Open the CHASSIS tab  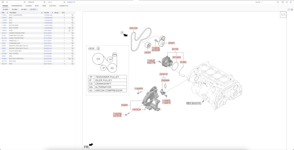point(28,6)
